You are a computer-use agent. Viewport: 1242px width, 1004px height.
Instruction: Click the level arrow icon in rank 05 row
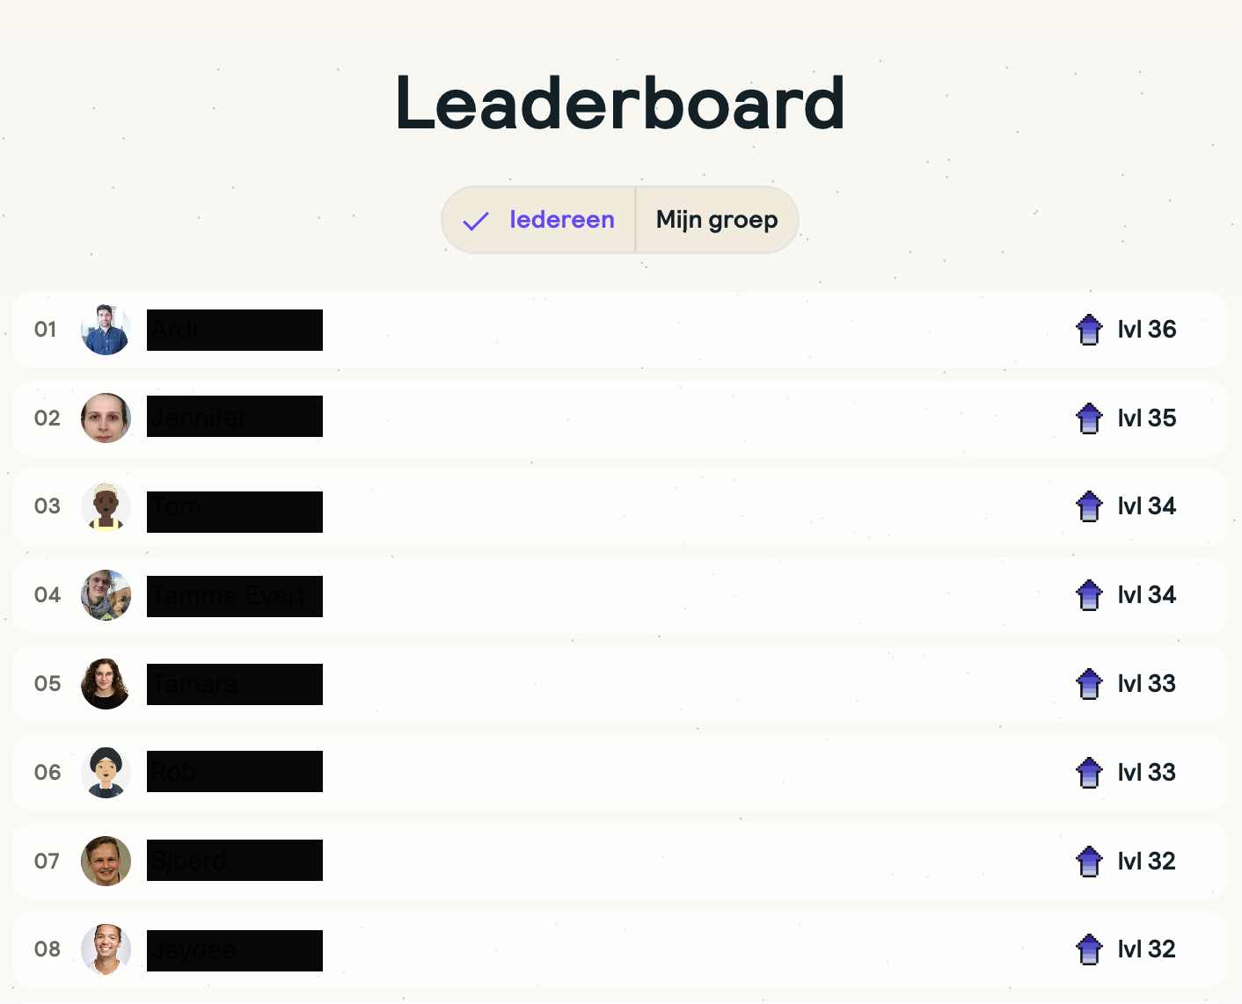(x=1089, y=684)
